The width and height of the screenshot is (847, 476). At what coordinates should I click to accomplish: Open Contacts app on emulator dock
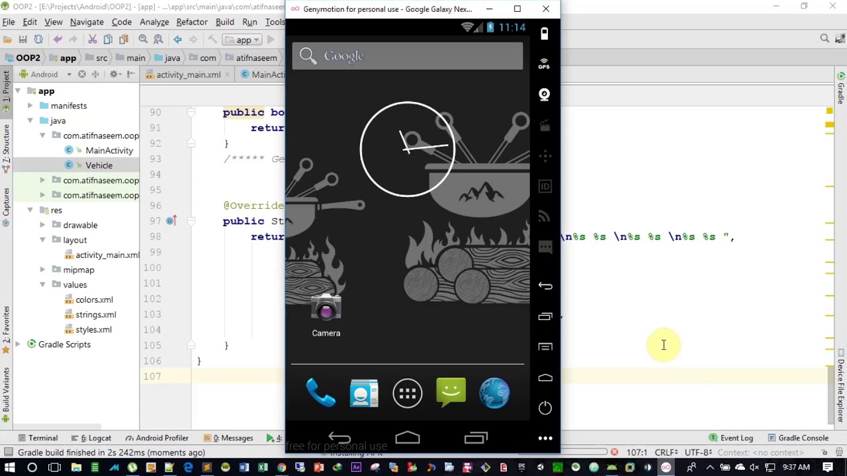(364, 393)
